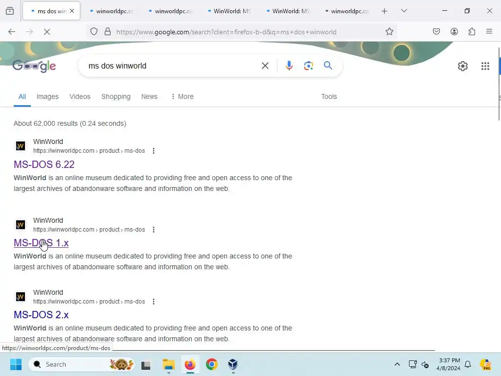
Task: Switch to Shopping results
Action: [115, 96]
